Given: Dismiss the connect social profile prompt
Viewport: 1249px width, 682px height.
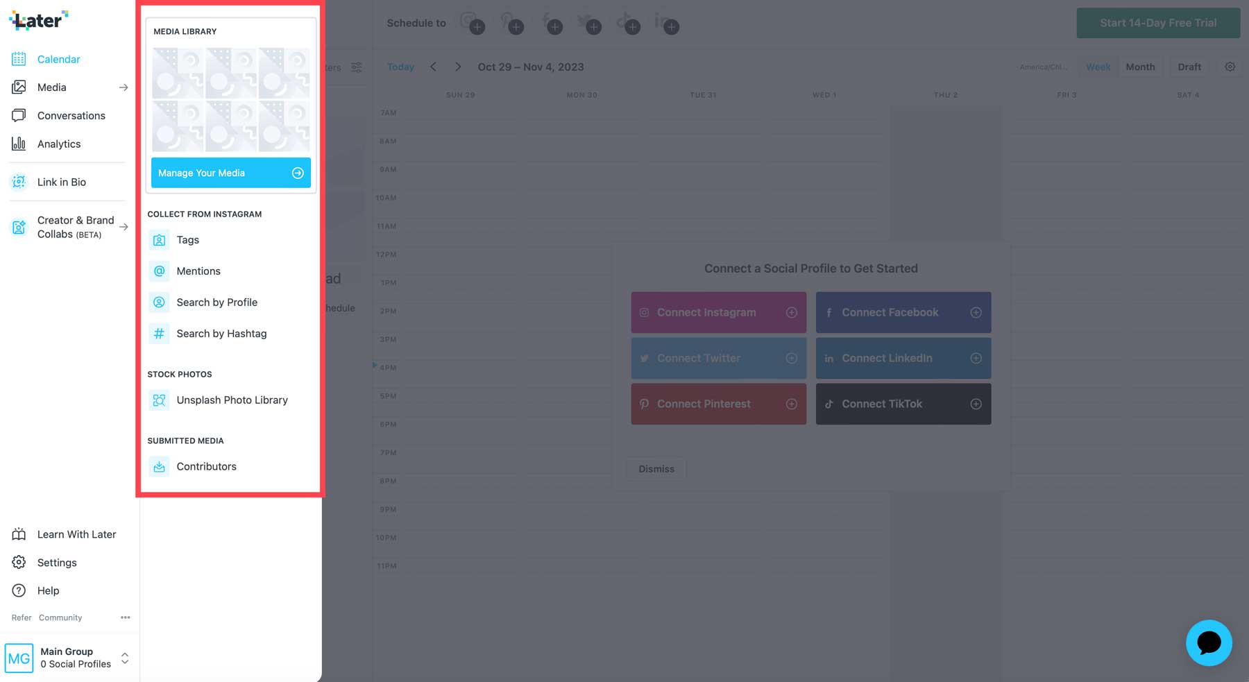Looking at the screenshot, I should coord(656,469).
